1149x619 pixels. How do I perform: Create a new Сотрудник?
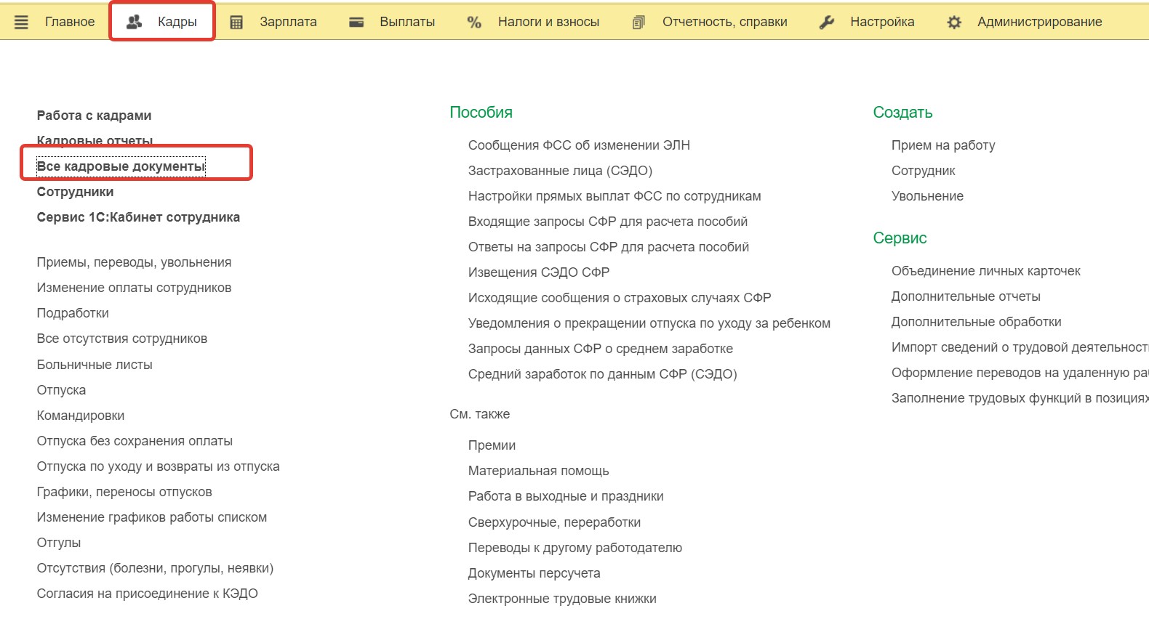point(924,171)
